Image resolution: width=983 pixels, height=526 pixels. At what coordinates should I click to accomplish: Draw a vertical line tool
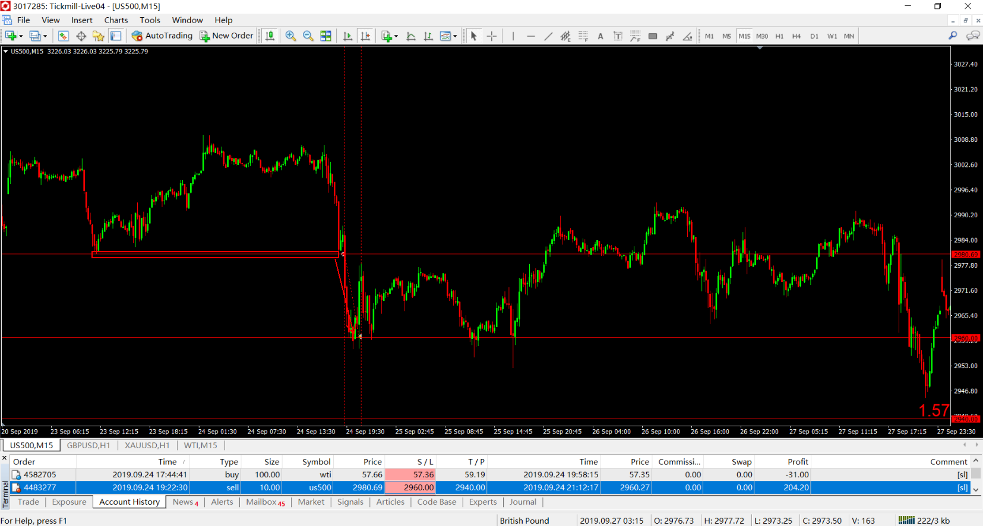tap(513, 36)
